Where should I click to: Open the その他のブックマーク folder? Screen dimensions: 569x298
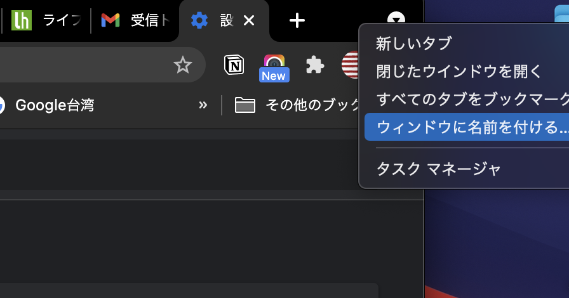click(x=297, y=105)
